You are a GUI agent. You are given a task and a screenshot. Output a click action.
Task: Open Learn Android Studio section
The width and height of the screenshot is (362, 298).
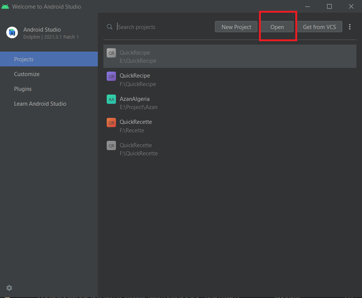click(x=49, y=103)
